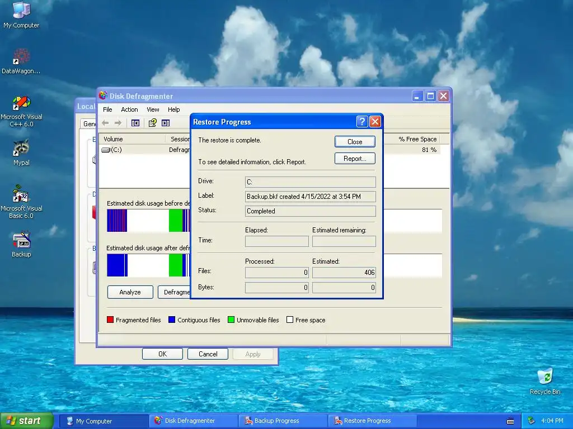Click the Drive field showing C:

pos(310,182)
